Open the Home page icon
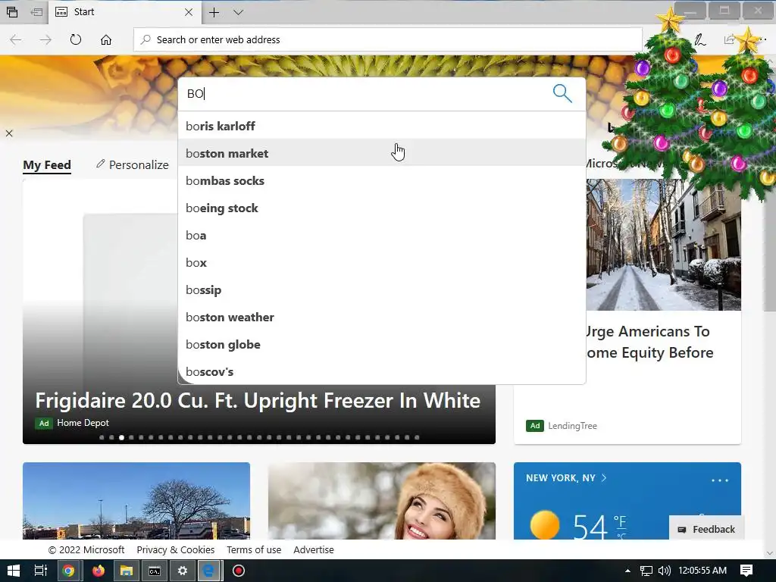Viewport: 776px width, 582px height. 106,39
